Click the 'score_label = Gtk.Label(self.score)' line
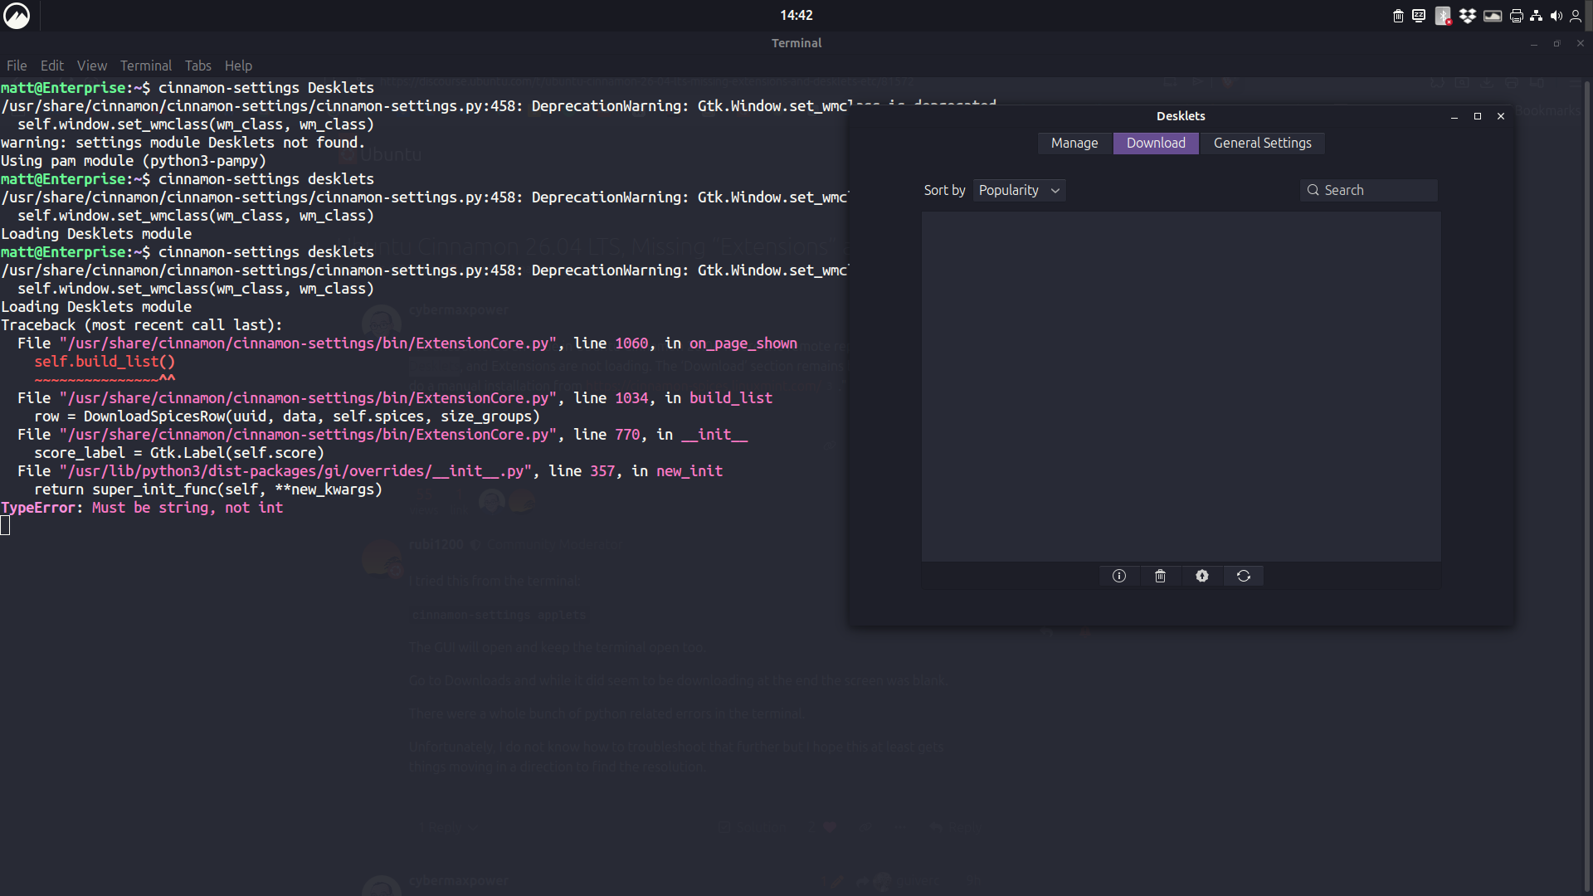The width and height of the screenshot is (1593, 896). 179,453
